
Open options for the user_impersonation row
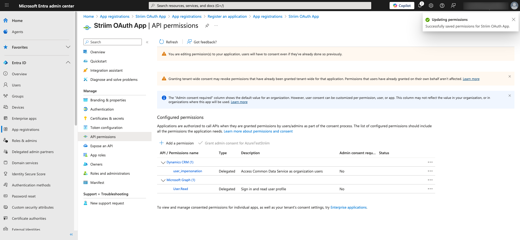click(430, 171)
